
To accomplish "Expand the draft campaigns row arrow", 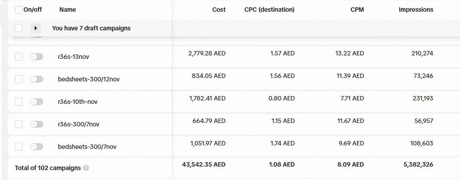I will click(36, 28).
